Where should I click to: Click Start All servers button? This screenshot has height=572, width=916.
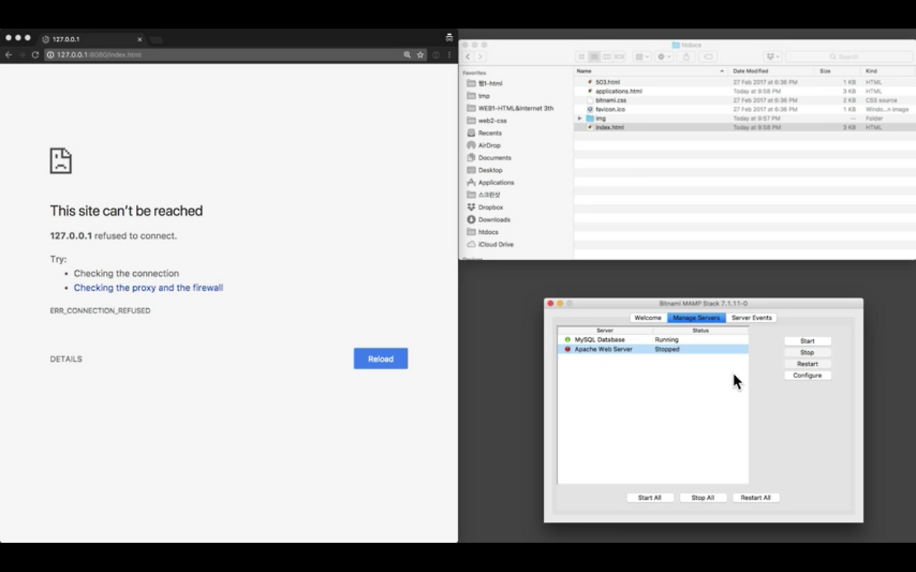pos(650,498)
